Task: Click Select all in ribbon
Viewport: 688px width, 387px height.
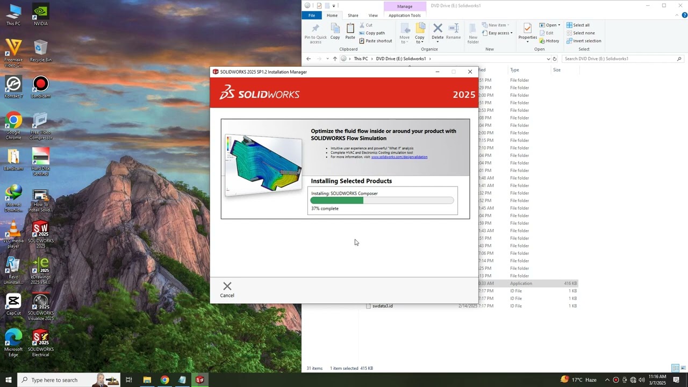Action: tap(578, 25)
